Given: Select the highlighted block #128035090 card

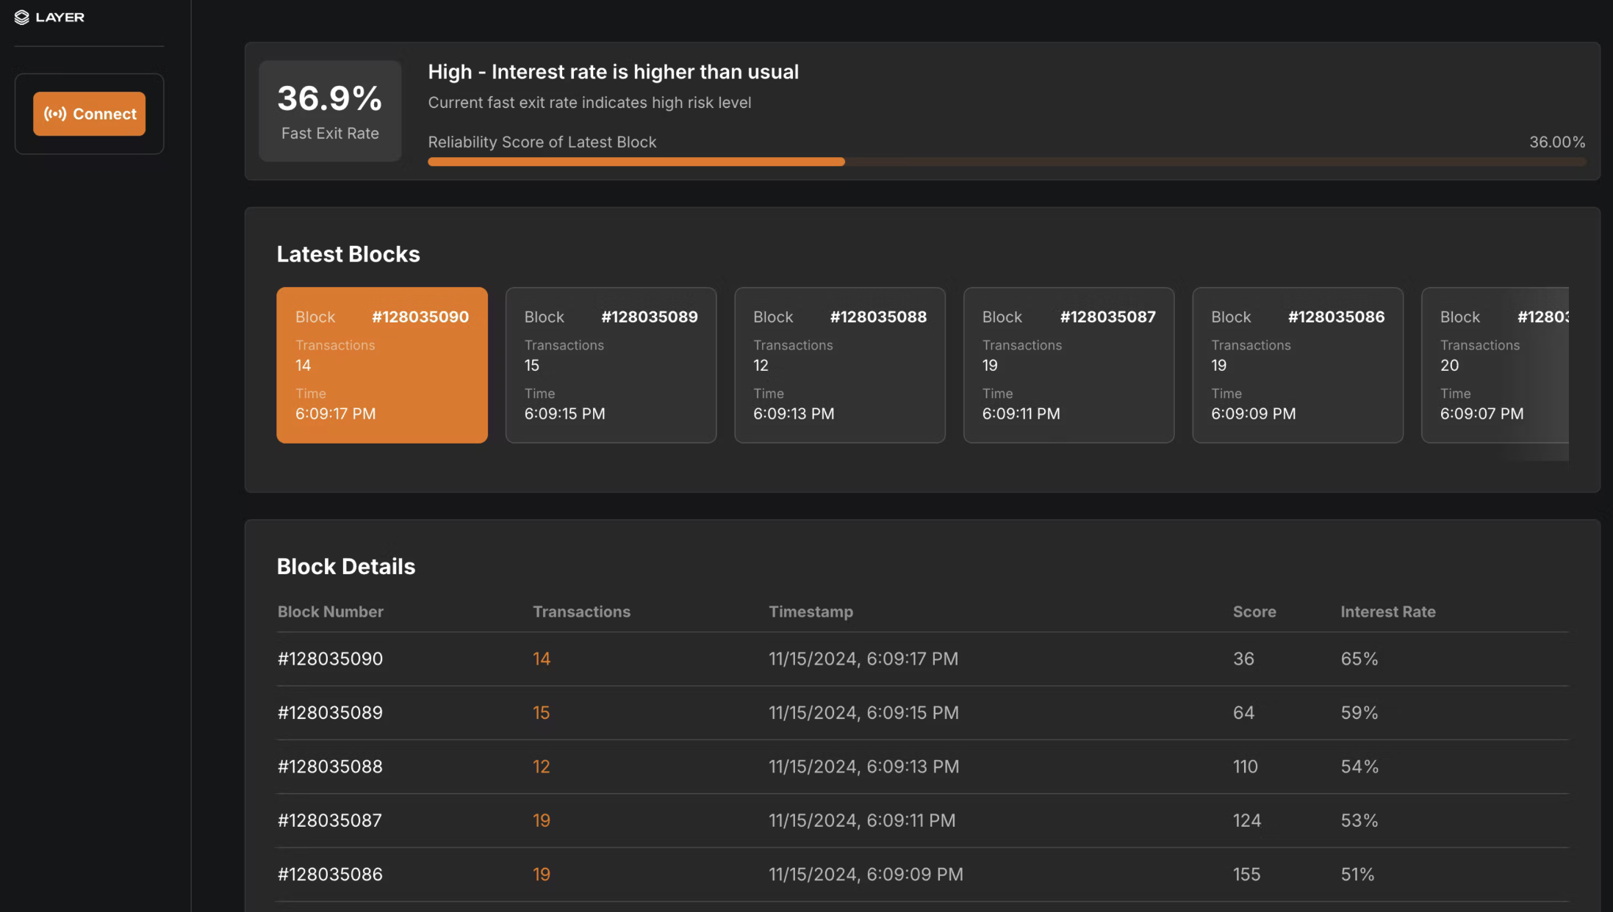Looking at the screenshot, I should tap(381, 365).
